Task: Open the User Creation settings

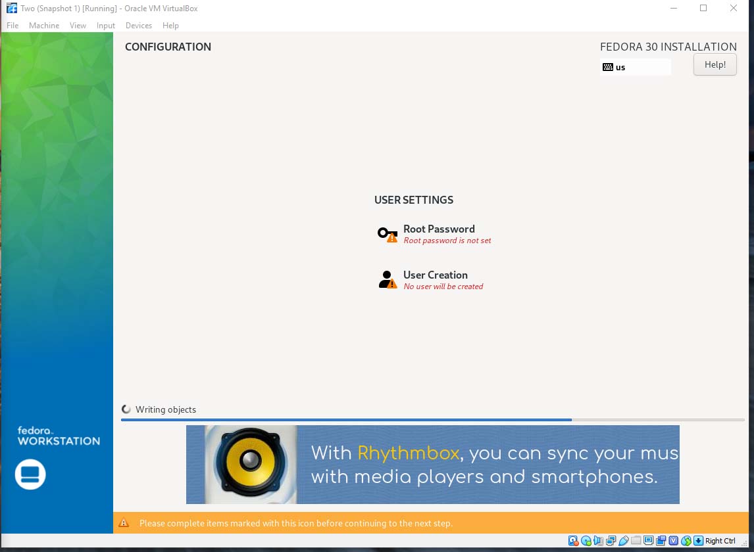Action: click(431, 279)
